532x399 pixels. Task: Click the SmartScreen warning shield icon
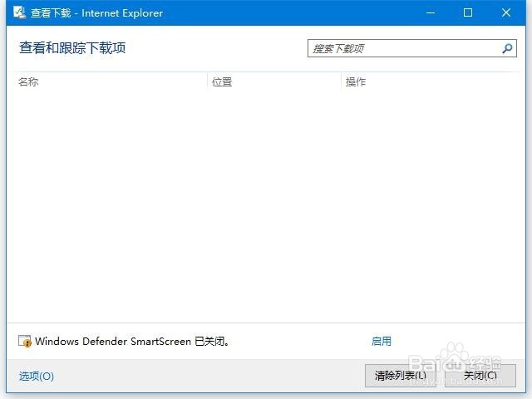25,341
